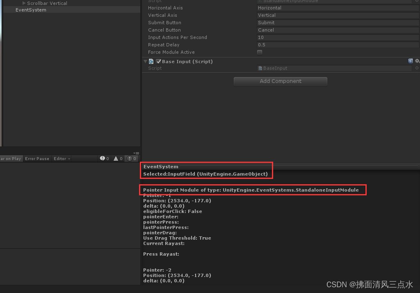Screen dimensions: 420x293
Task: Edit the Submit Button field
Action: click(338, 23)
